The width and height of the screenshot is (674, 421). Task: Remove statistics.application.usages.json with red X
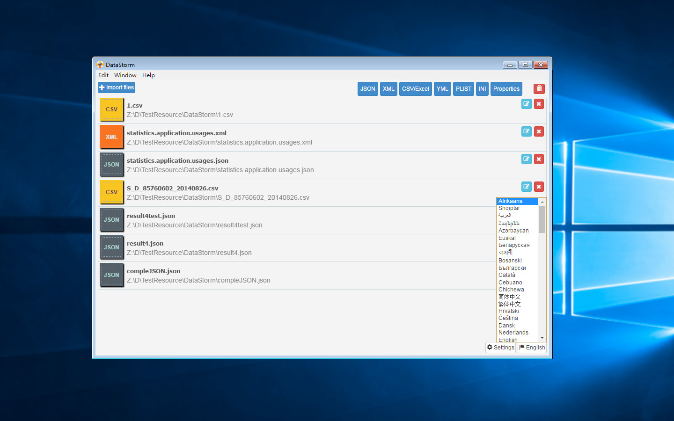tap(539, 159)
